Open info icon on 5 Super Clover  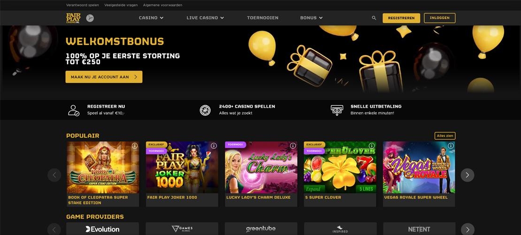point(372,146)
